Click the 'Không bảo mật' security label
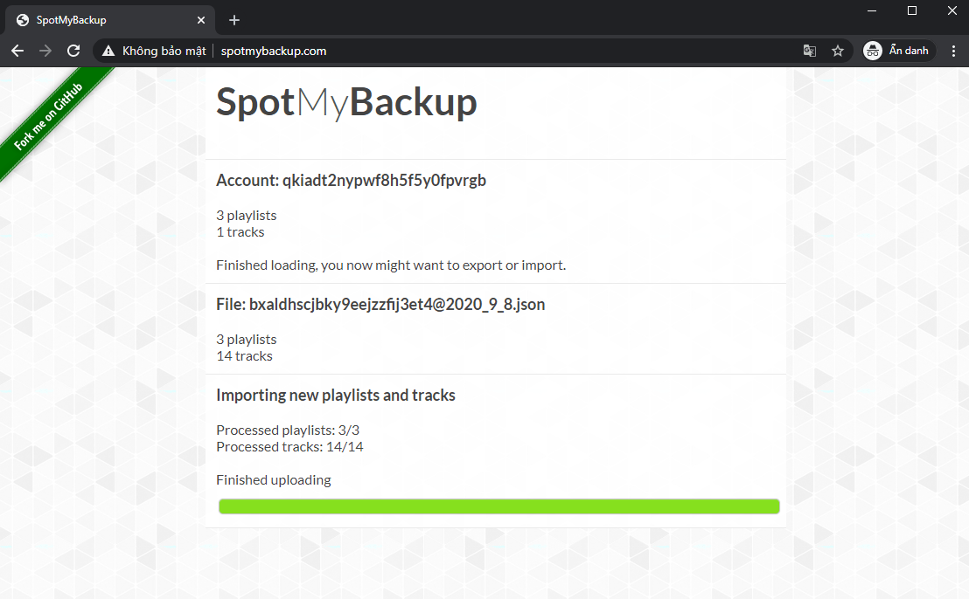 coord(164,51)
